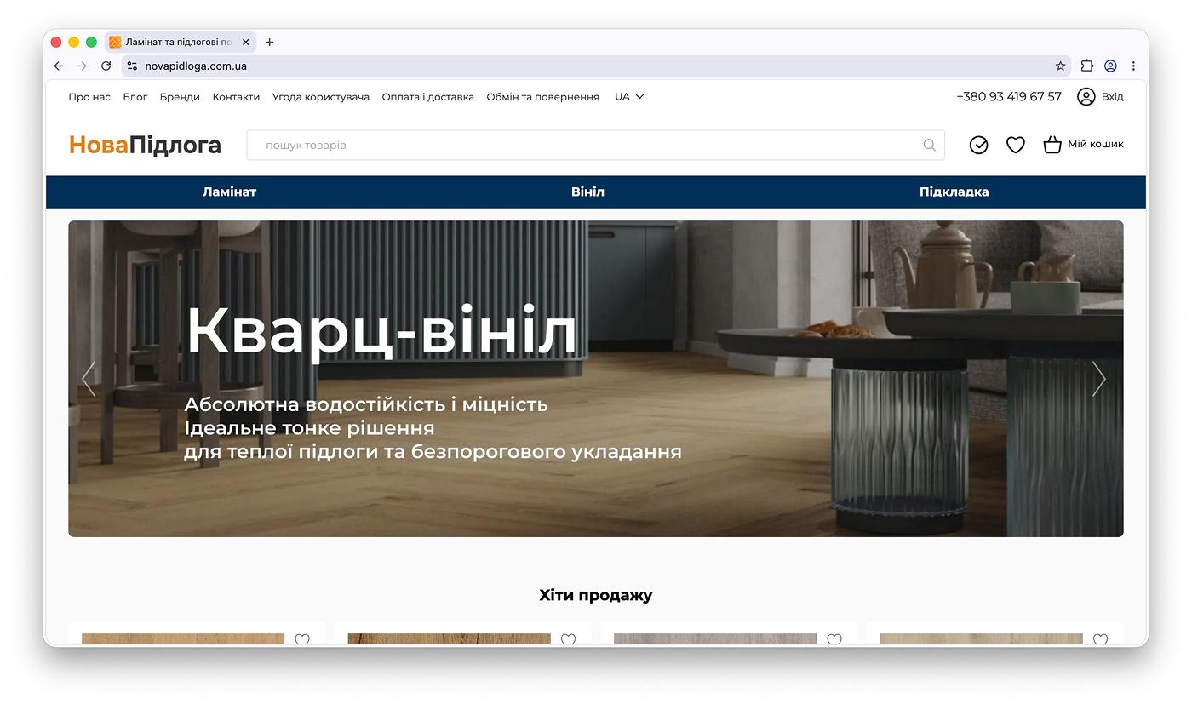Close the current browser tab

point(245,42)
